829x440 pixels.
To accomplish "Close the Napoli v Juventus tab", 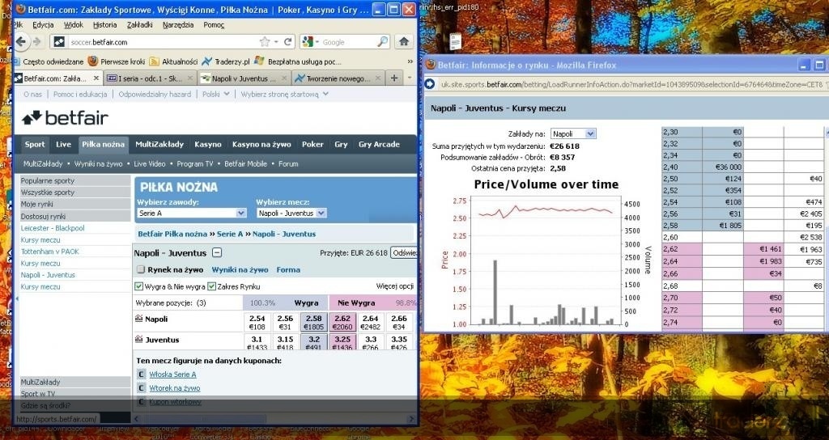I will tap(284, 78).
